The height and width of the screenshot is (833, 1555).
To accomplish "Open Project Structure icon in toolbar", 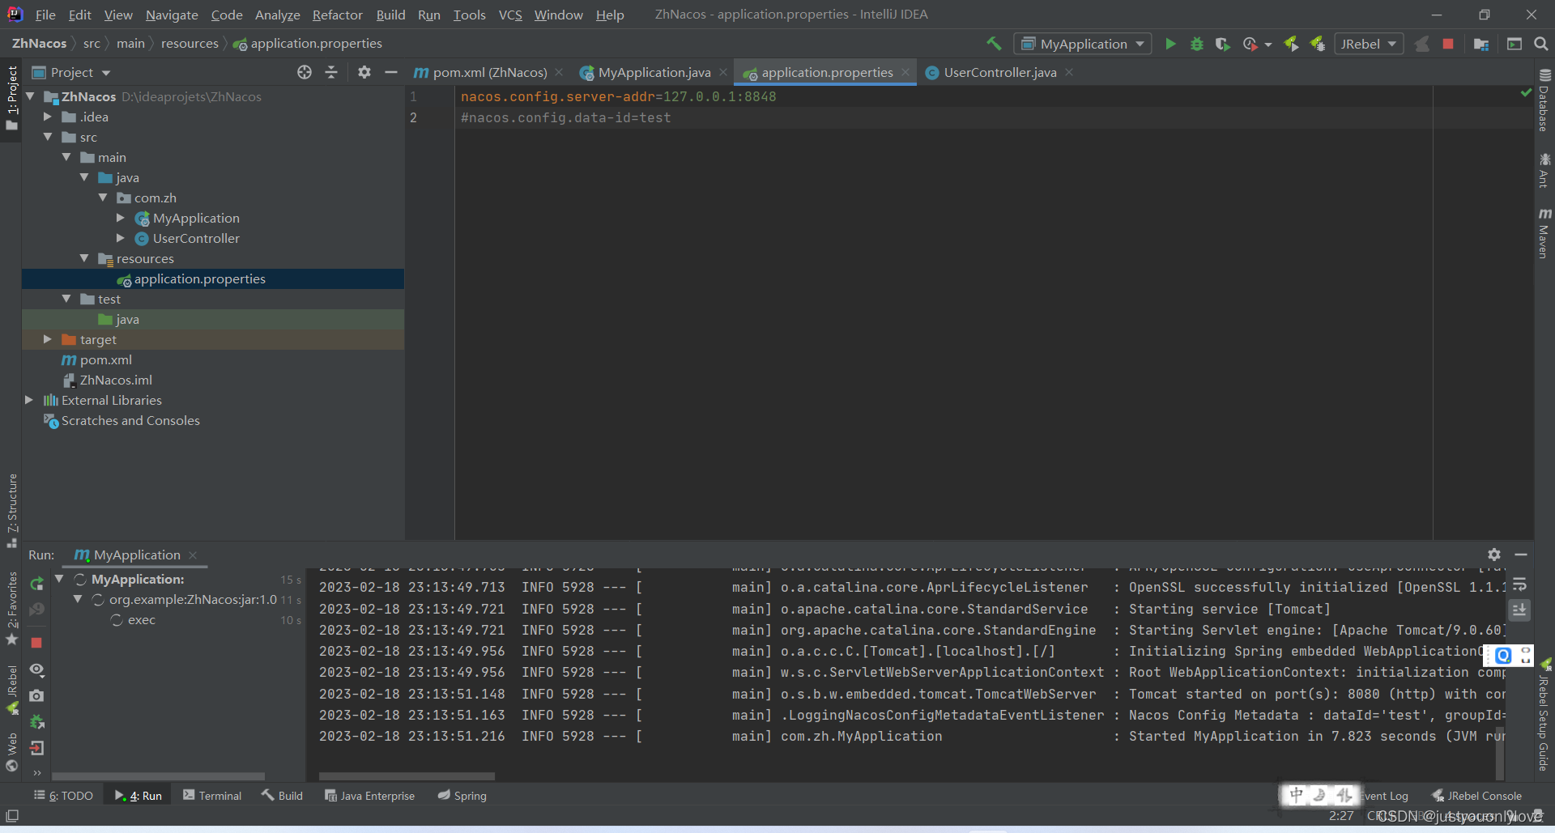I will pyautogui.click(x=1481, y=44).
